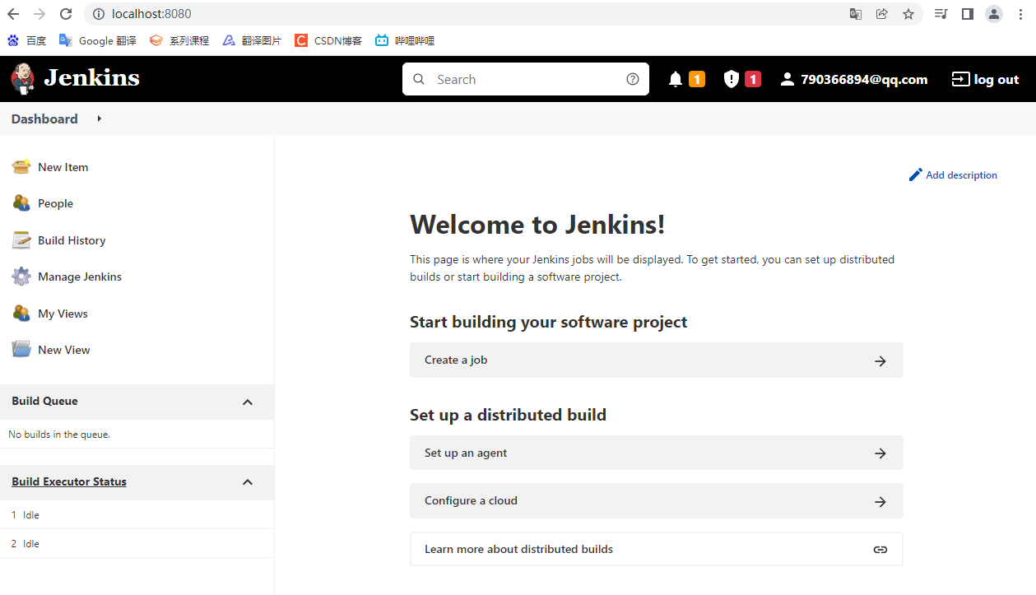Viewport: 1036px width, 595px height.
Task: Click the Set up an agent button
Action: pyautogui.click(x=657, y=453)
